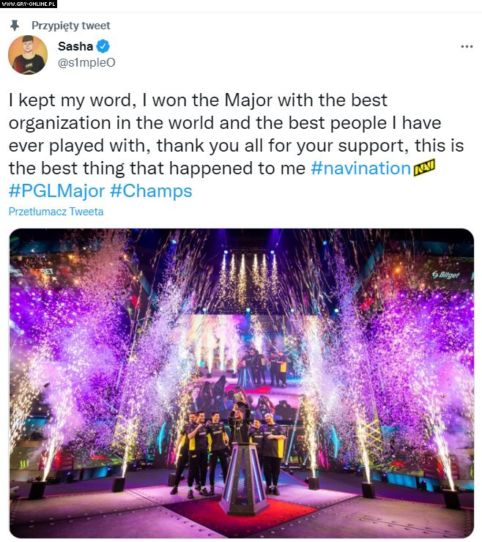482x542 pixels.
Task: Open the @s1mpleO handle
Action: click(x=86, y=62)
